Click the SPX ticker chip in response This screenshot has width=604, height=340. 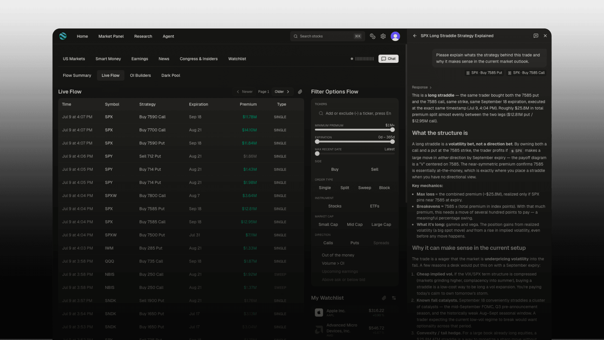point(516,151)
